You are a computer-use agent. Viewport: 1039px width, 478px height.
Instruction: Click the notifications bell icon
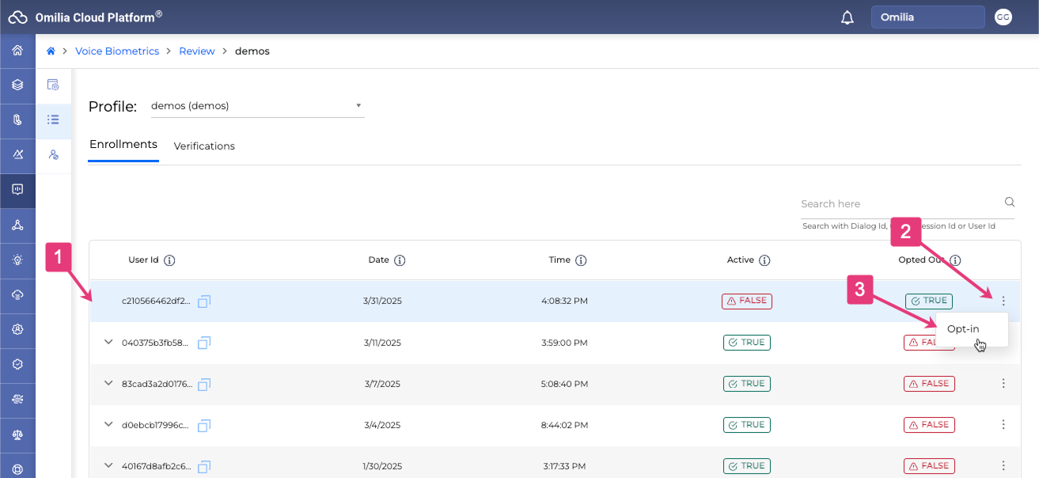point(848,17)
